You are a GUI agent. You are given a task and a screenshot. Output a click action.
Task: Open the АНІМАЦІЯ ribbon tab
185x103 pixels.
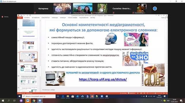63,18
